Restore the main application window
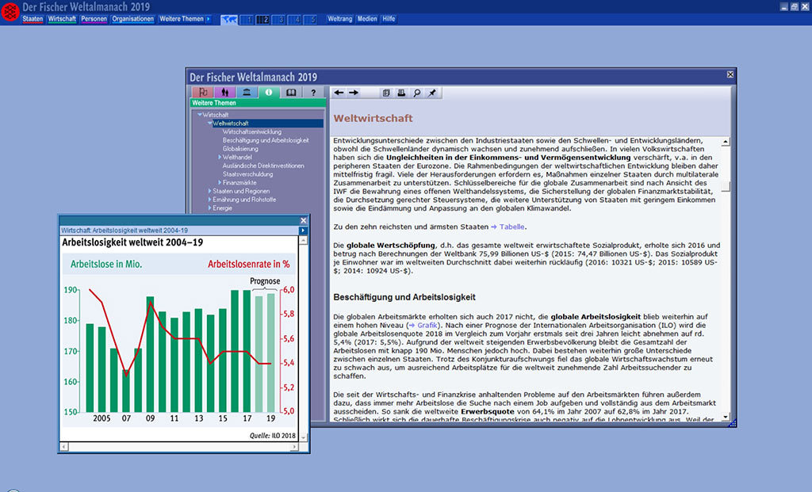The height and width of the screenshot is (492, 812). coord(794,6)
